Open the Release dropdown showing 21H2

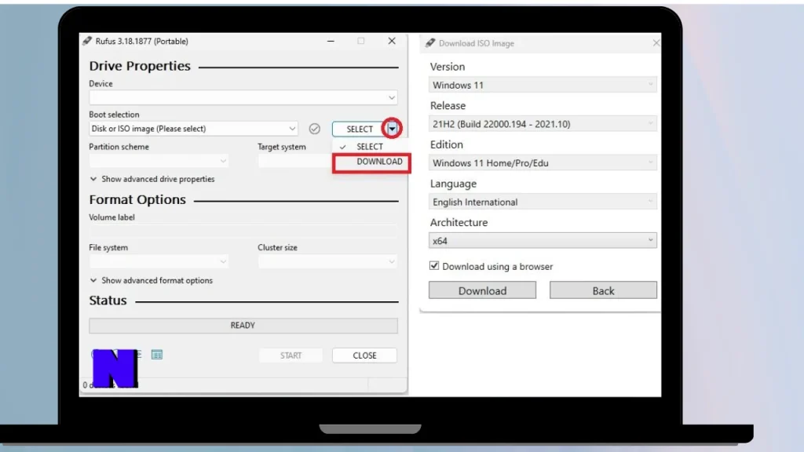point(543,124)
